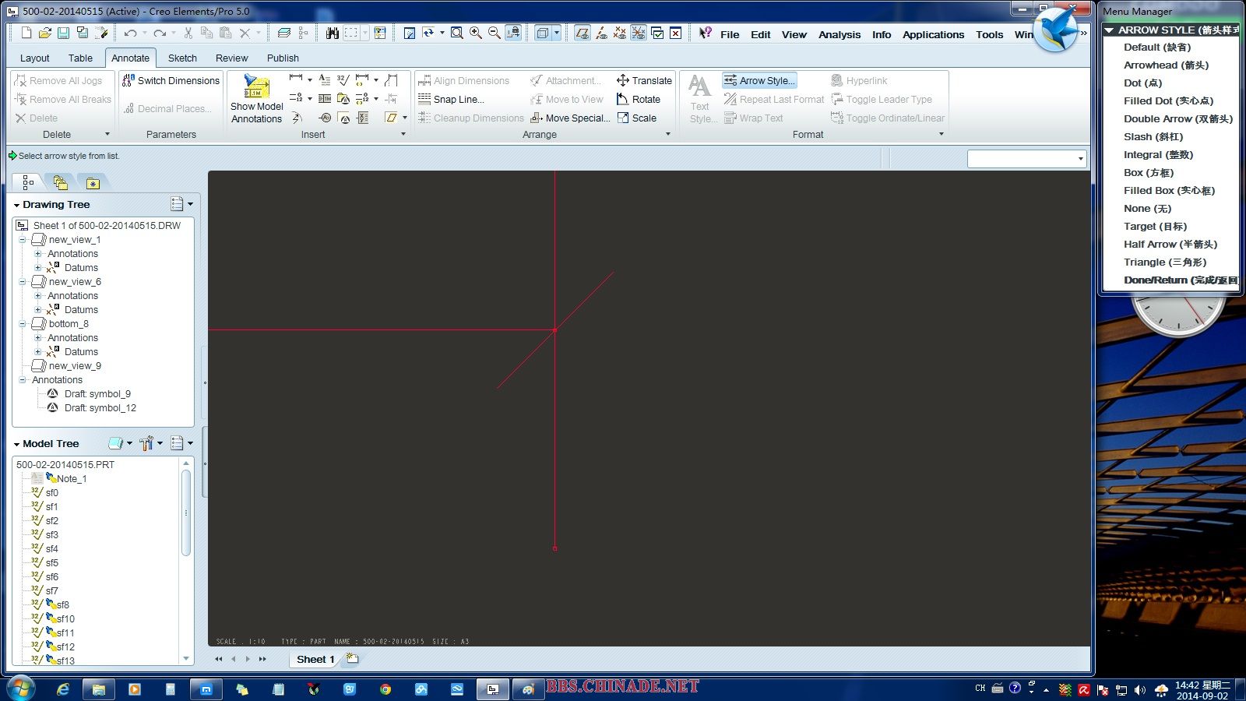Expand the Format group overflow arrow
Image resolution: width=1246 pixels, height=701 pixels.
click(x=941, y=134)
